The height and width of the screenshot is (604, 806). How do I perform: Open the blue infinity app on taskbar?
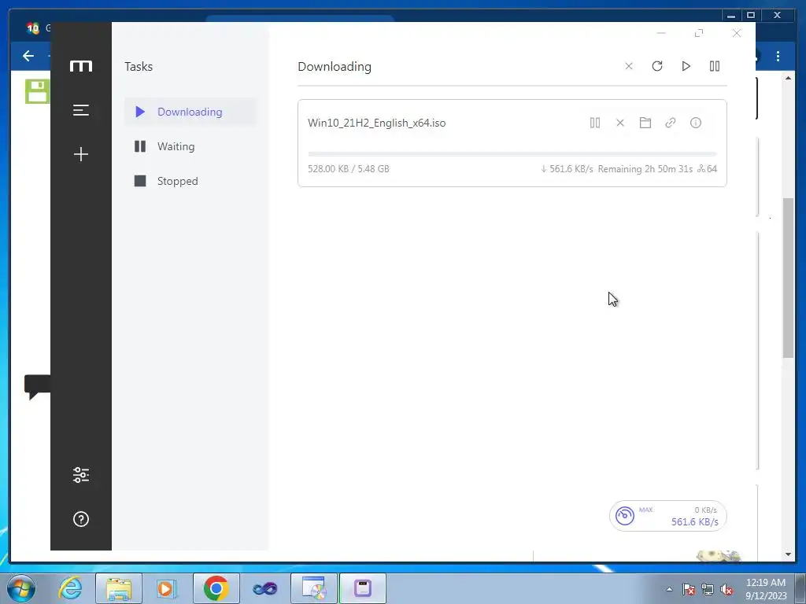click(264, 588)
